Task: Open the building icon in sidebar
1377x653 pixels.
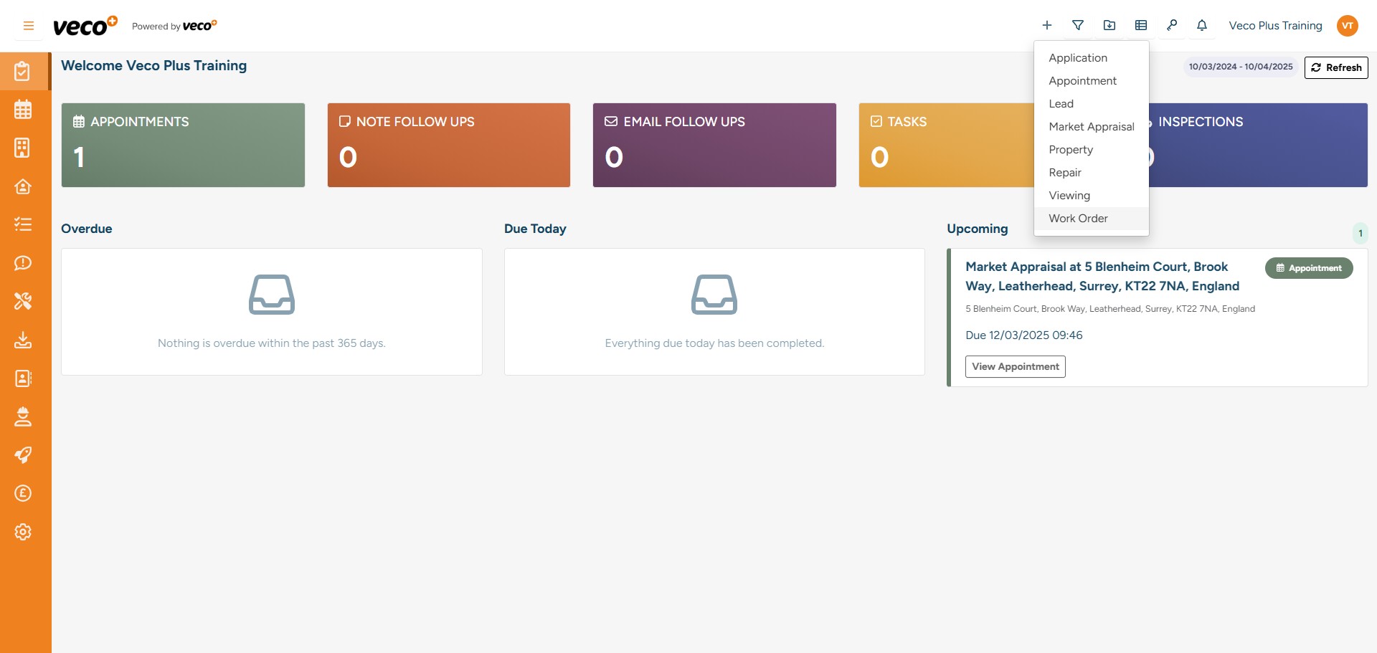Action: pos(23,148)
